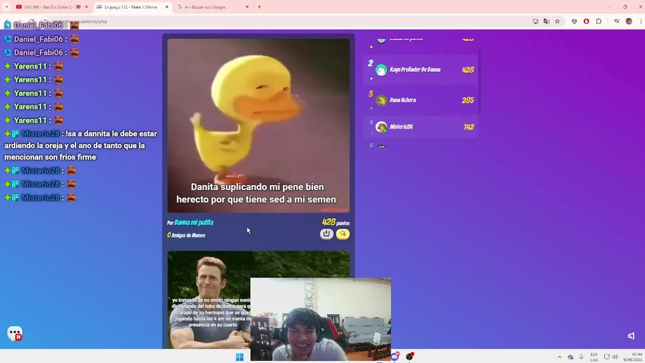Switch the ESP LAA keyboard language

click(x=594, y=357)
